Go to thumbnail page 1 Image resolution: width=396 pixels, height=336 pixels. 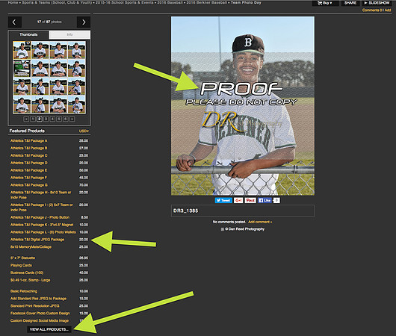point(33,119)
